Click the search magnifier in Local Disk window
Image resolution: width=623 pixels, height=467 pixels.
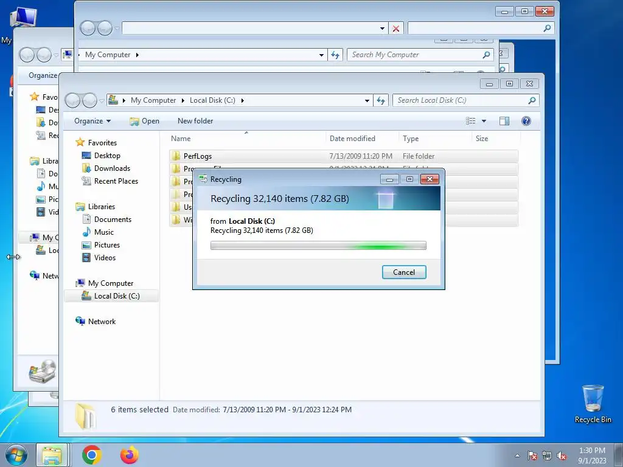532,100
